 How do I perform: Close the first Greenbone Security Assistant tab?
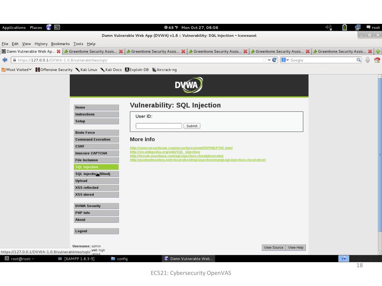(121, 51)
